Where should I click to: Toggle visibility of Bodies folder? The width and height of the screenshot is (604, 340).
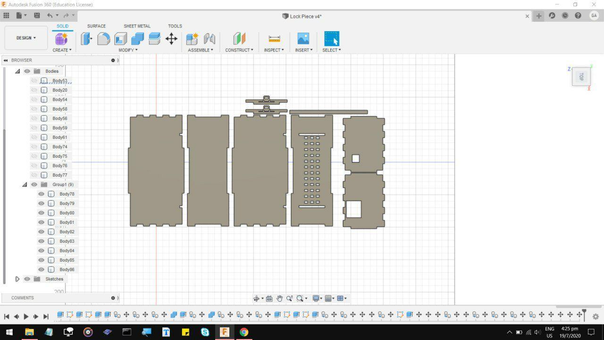27,71
